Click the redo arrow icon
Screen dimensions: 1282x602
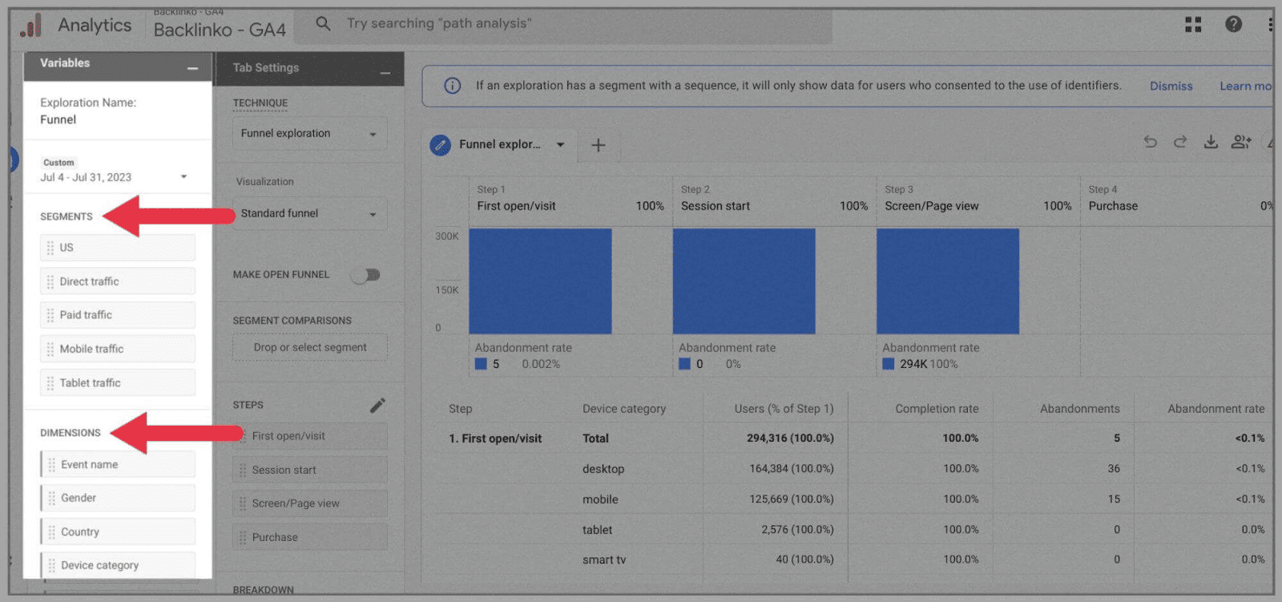(x=1180, y=142)
